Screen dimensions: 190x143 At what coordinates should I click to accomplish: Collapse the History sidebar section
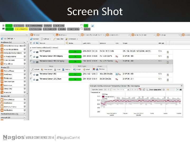25,96
